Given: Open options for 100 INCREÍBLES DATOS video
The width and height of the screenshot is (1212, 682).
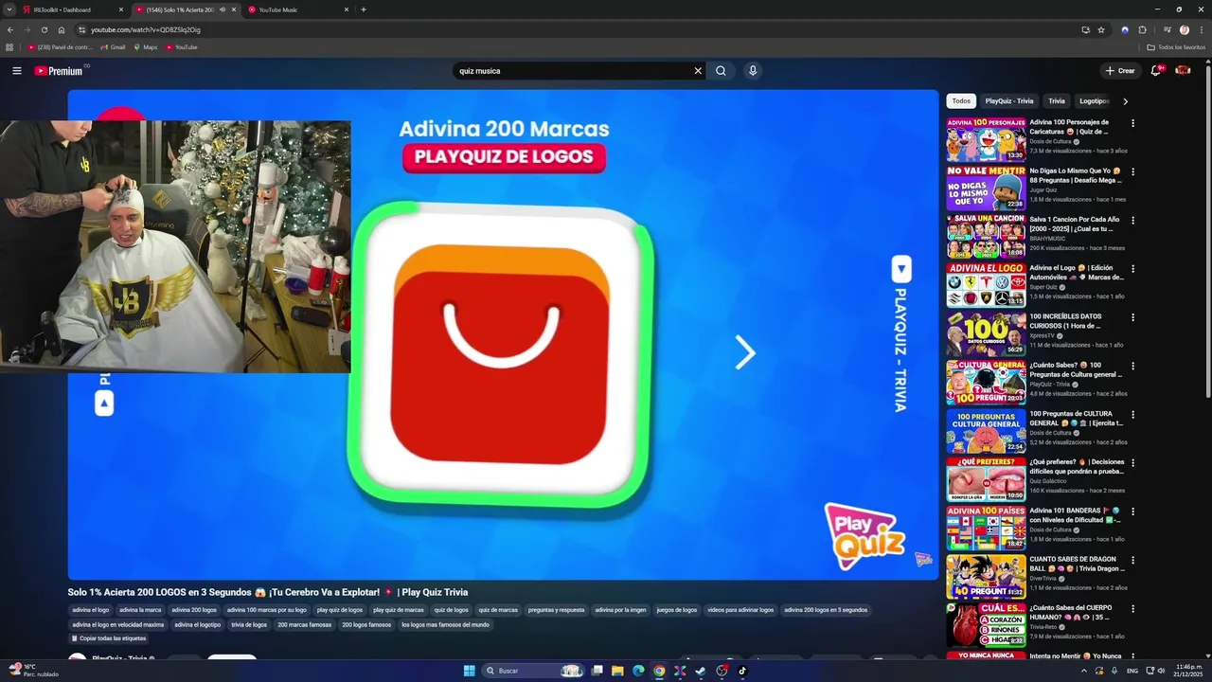Looking at the screenshot, I should click(x=1132, y=317).
